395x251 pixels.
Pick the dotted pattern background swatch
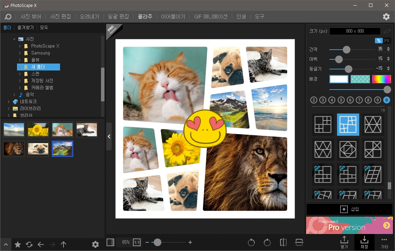pos(360,79)
